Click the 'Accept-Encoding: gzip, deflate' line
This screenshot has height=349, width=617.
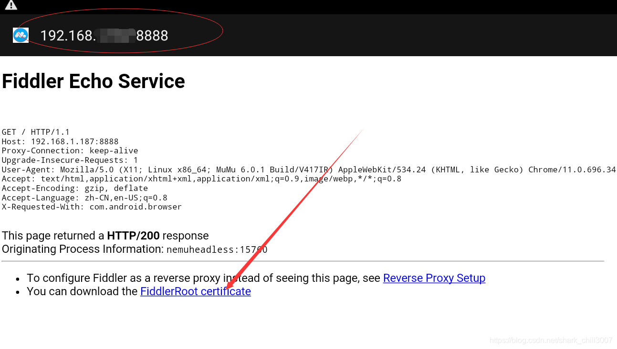[75, 189]
